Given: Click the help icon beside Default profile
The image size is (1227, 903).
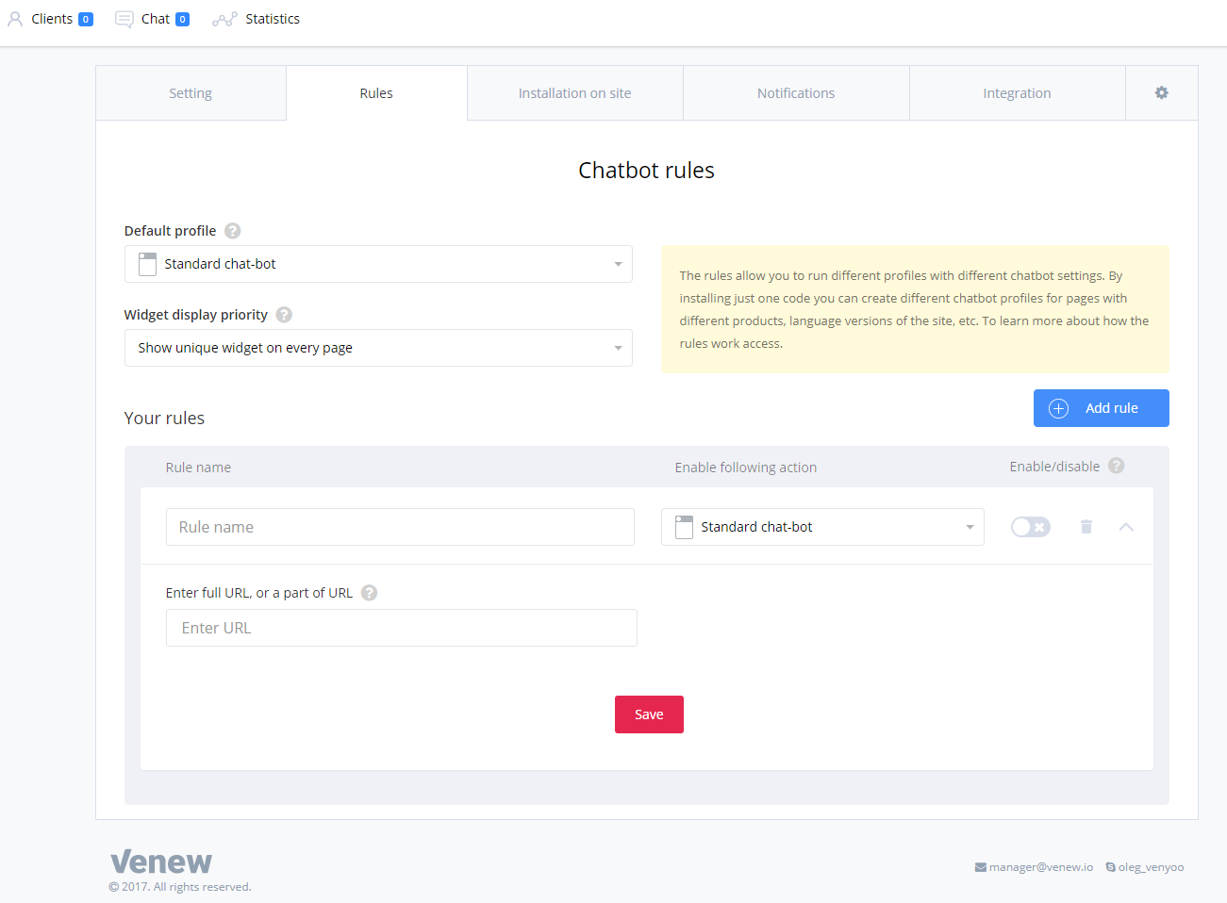Looking at the screenshot, I should [232, 230].
